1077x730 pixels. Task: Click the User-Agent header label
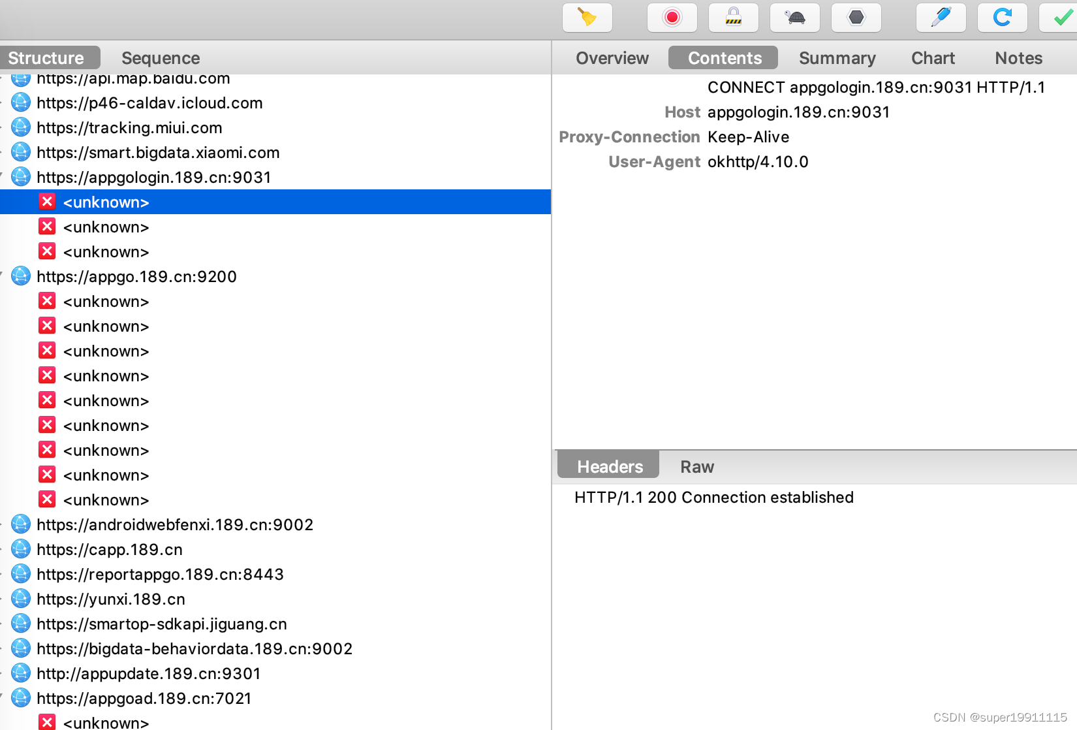click(654, 161)
